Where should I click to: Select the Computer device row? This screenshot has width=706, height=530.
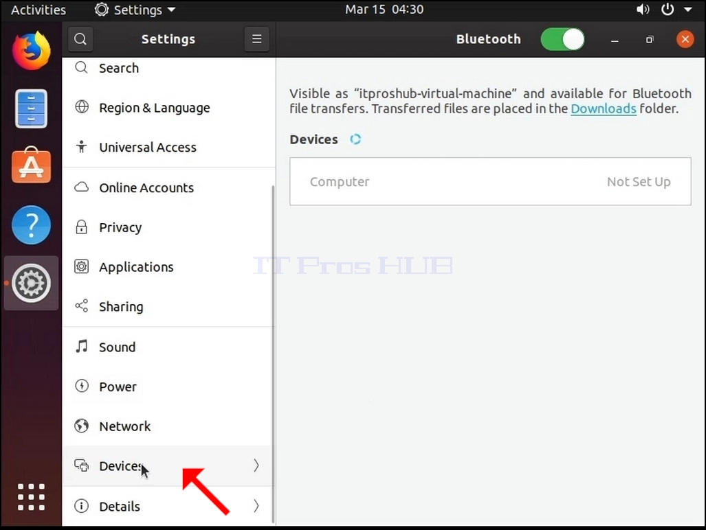[x=490, y=182]
